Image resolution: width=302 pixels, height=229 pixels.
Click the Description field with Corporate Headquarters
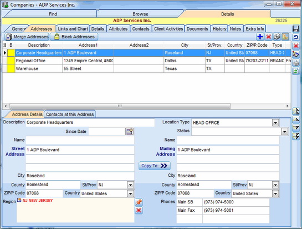coord(90,122)
